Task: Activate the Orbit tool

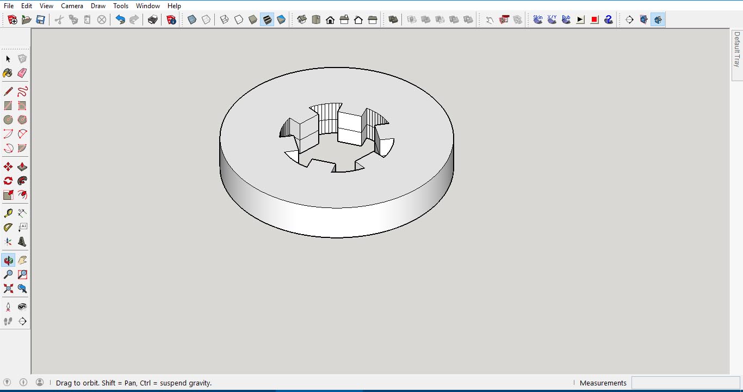Action: point(8,260)
